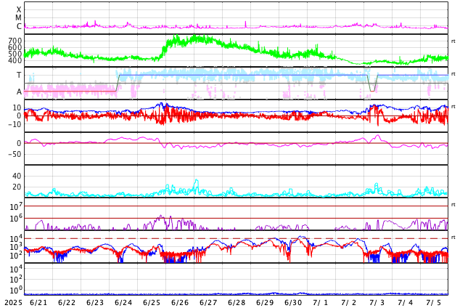Image resolution: width=460 pixels, height=308 pixels.
Task: Click the 7/ 3 date label
Action: point(377,303)
